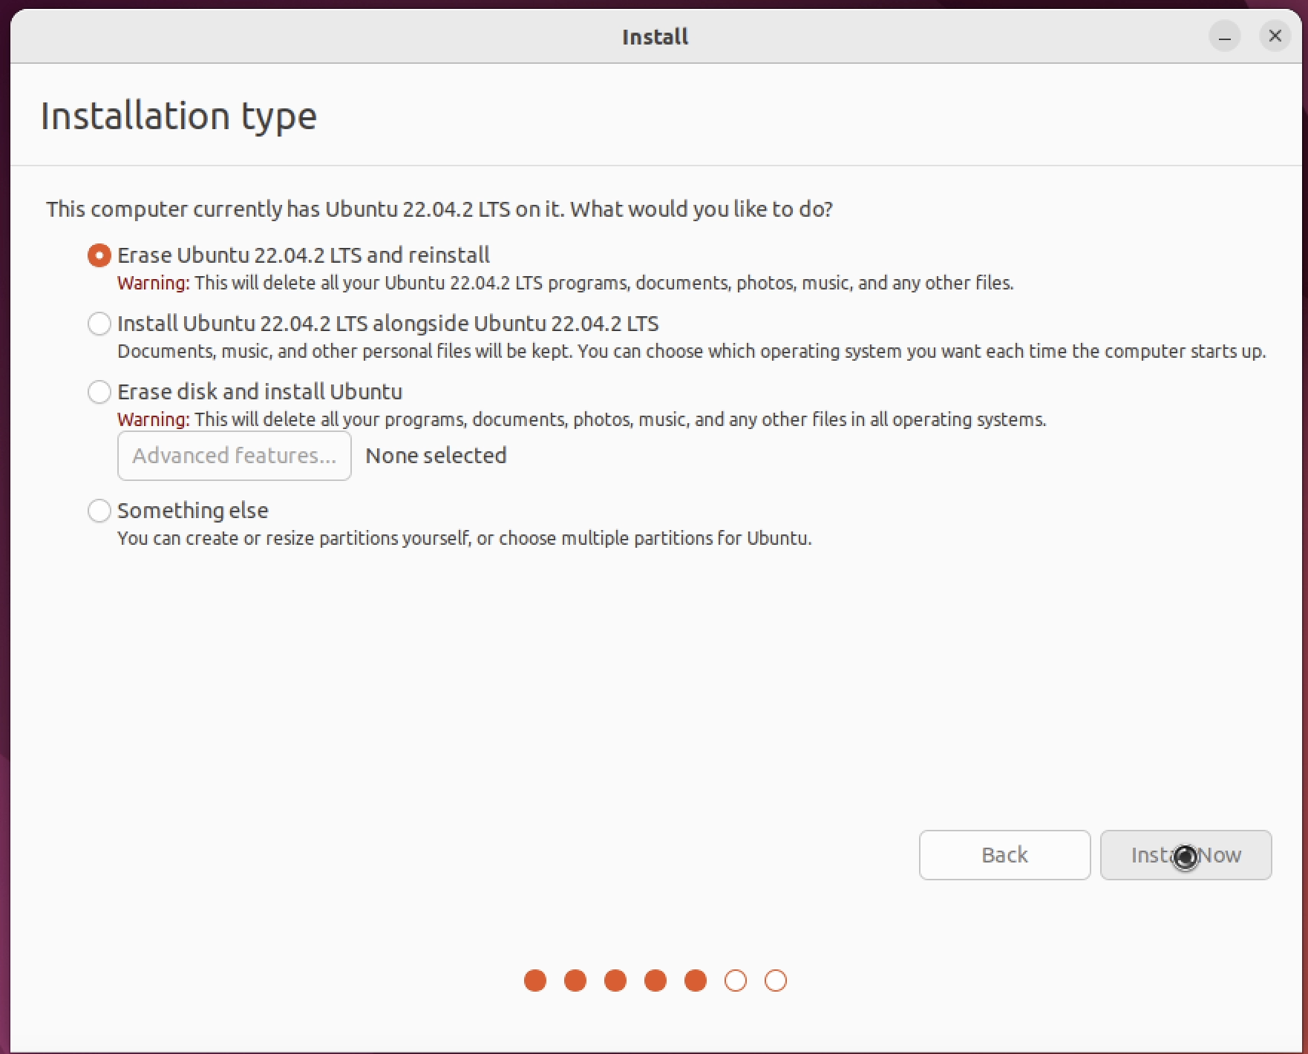Click the warning about deleting Ubuntu 22.04.2 LTS programs

click(x=566, y=283)
